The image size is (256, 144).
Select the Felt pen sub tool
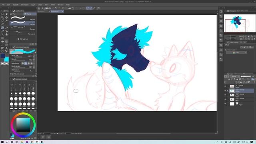coord(22,23)
